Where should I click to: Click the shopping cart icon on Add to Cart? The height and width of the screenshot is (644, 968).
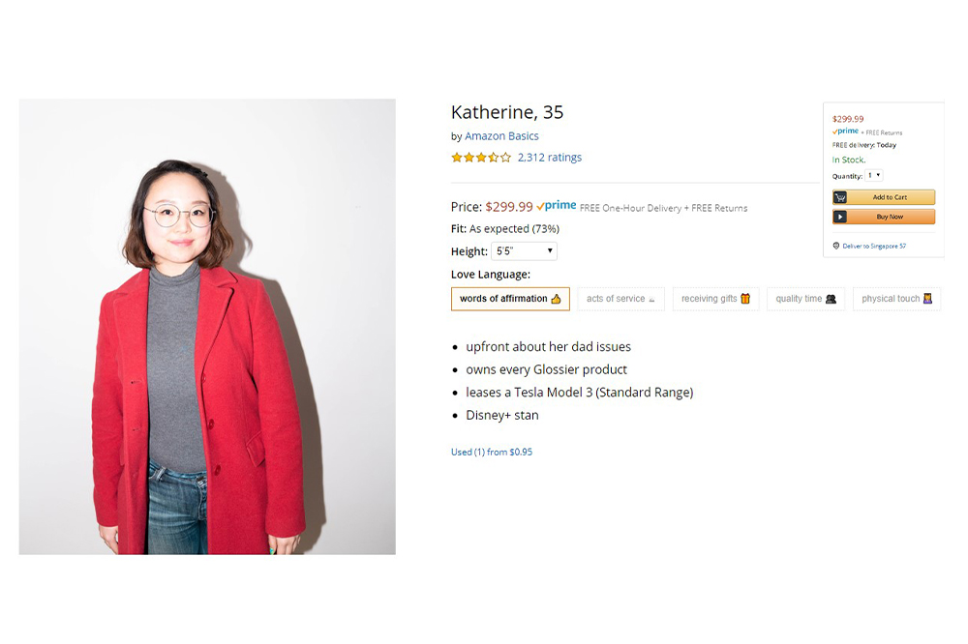coord(840,197)
